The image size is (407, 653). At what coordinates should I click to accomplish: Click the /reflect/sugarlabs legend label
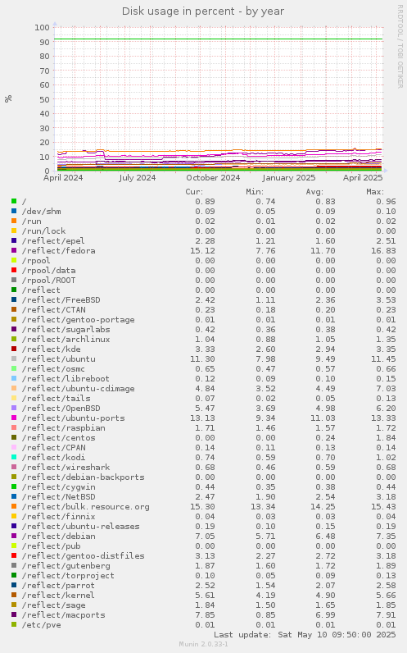point(66,330)
